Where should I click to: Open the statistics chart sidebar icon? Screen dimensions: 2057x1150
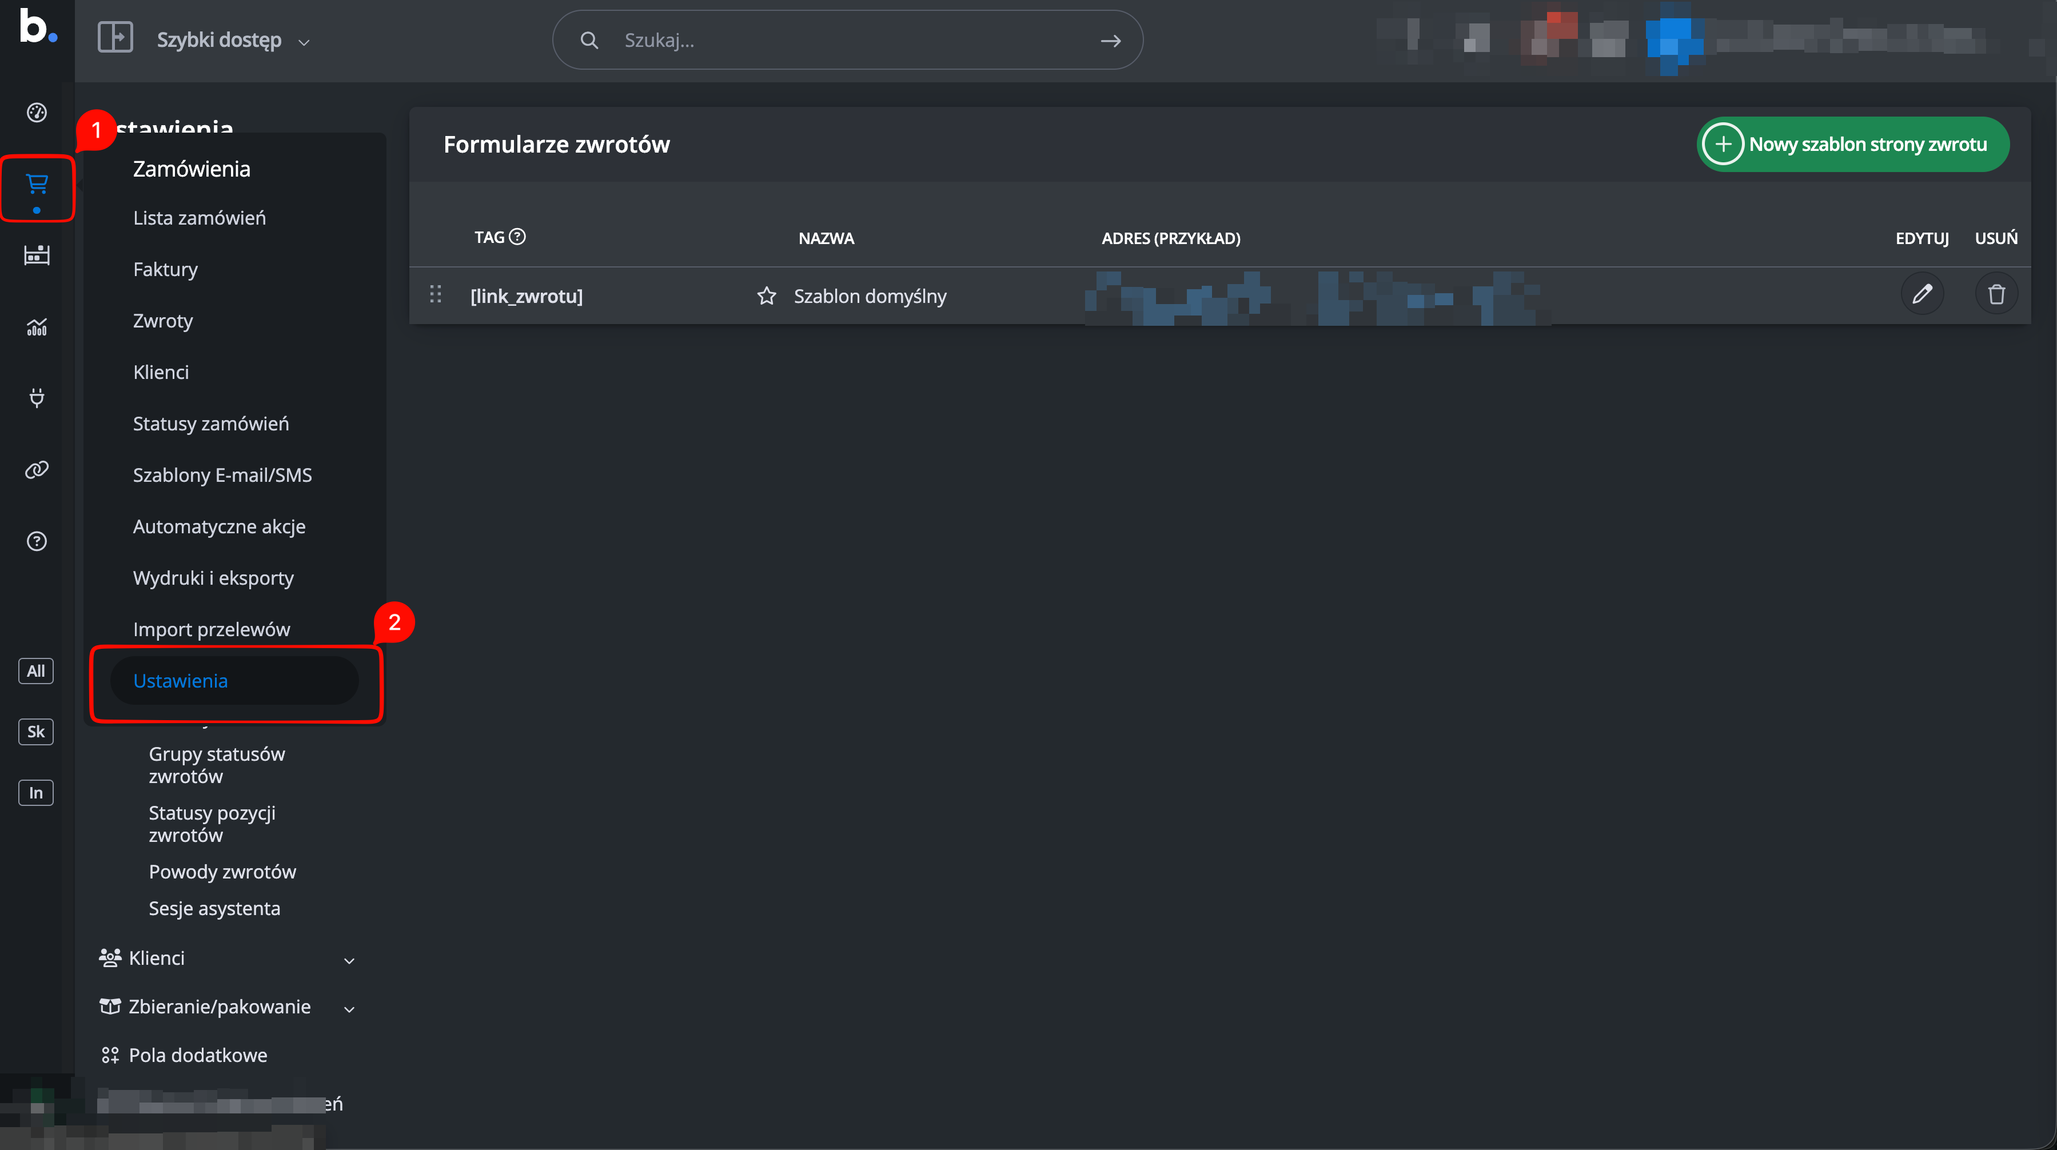pyautogui.click(x=37, y=326)
